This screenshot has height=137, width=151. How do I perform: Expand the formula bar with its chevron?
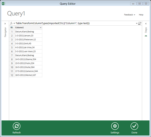pyautogui.click(x=137, y=23)
